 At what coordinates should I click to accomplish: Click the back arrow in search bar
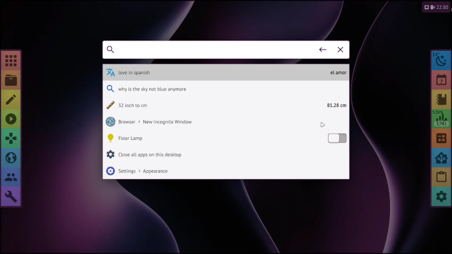click(323, 50)
